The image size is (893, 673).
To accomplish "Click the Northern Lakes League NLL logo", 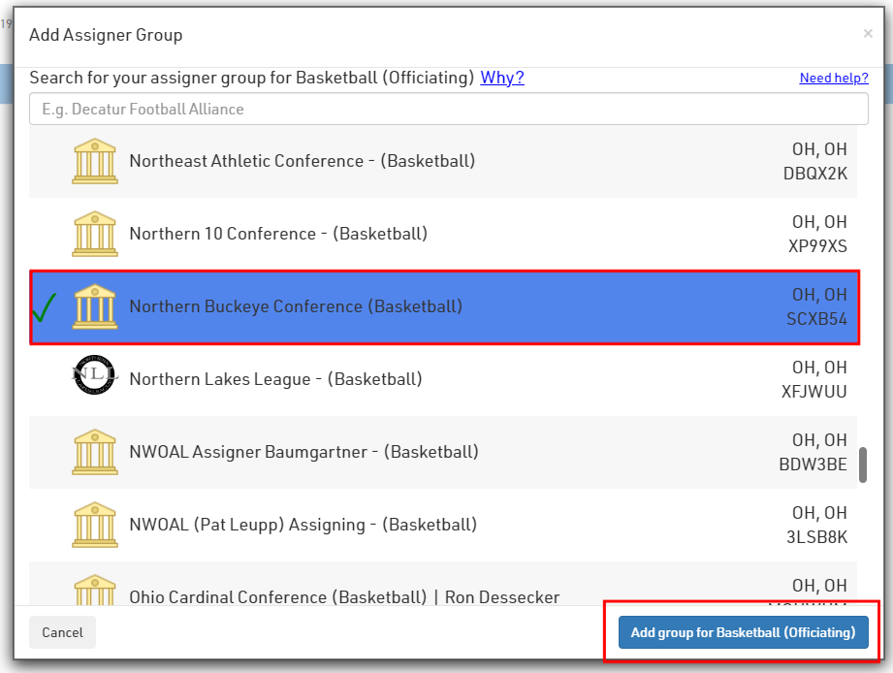I will point(94,376).
